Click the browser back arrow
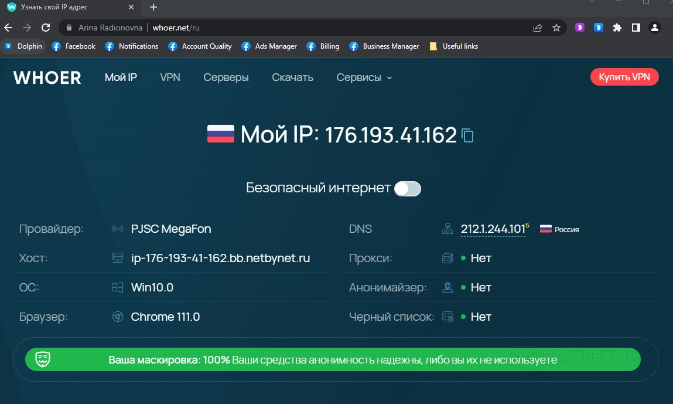This screenshot has height=404, width=673. pyautogui.click(x=8, y=28)
